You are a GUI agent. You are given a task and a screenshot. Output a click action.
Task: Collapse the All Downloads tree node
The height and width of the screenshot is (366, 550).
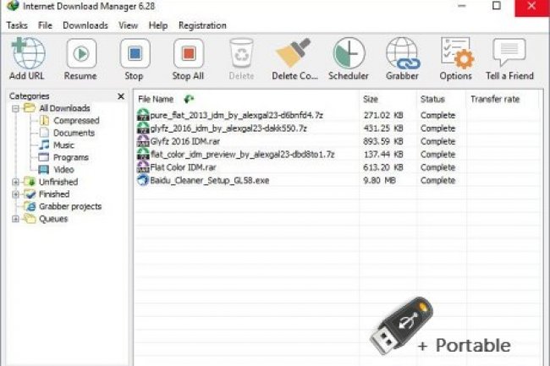[x=15, y=109]
